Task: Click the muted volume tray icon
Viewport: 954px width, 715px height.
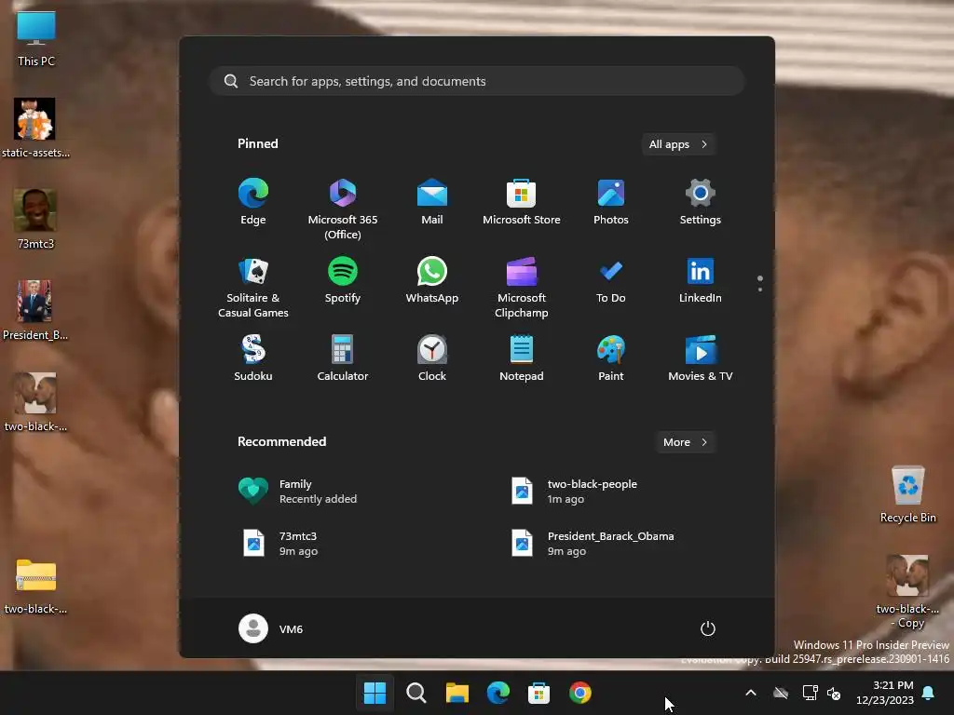Action: (834, 693)
